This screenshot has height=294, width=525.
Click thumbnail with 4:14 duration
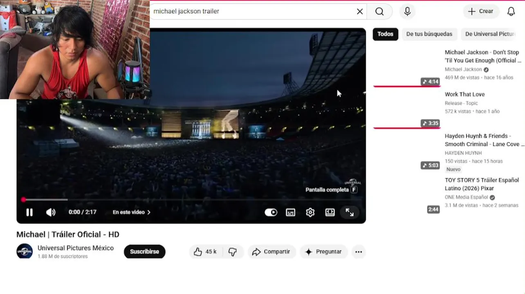[x=406, y=68]
